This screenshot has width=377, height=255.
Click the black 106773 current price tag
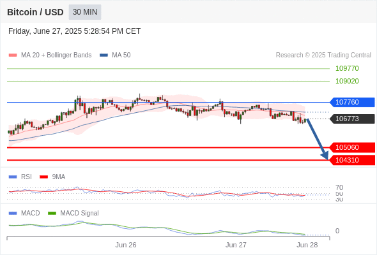pos(352,119)
